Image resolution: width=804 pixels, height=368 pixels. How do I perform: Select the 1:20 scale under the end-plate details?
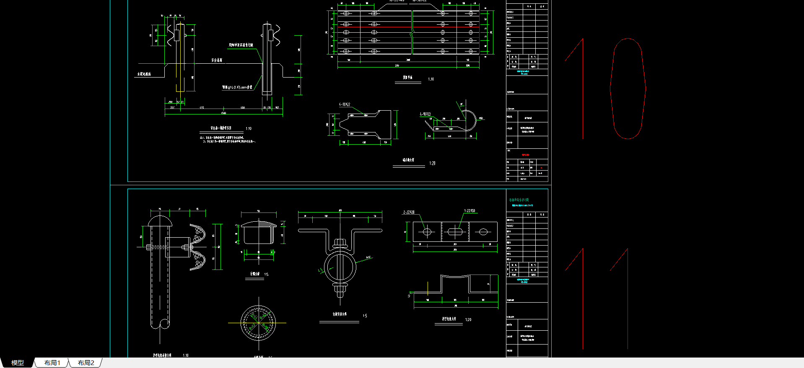432,163
